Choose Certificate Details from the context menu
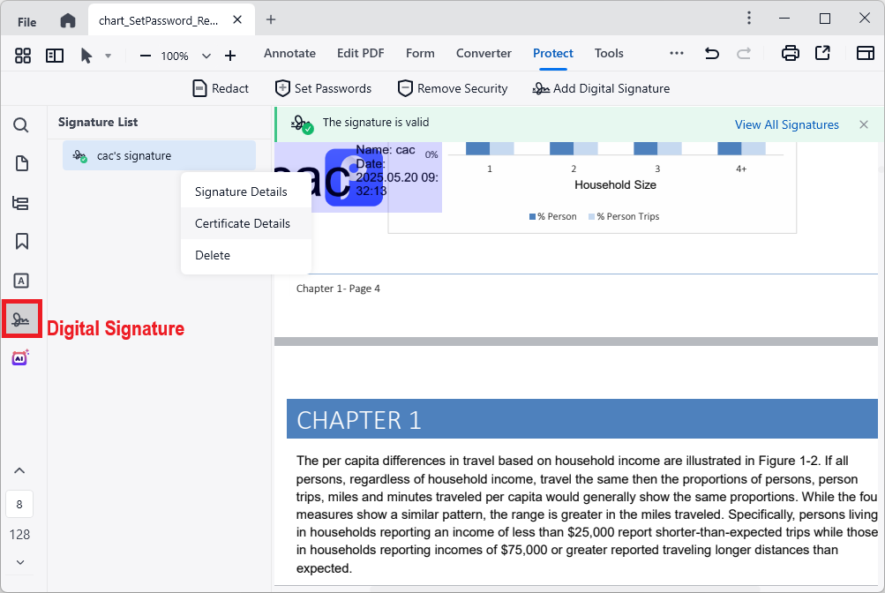The width and height of the screenshot is (885, 593). click(243, 223)
